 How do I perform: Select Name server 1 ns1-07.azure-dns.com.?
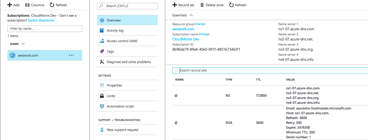click(x=296, y=29)
